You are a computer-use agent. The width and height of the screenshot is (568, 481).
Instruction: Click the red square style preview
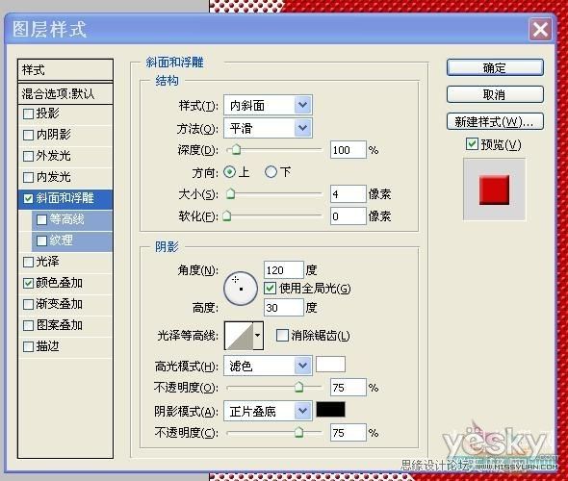coord(494,190)
